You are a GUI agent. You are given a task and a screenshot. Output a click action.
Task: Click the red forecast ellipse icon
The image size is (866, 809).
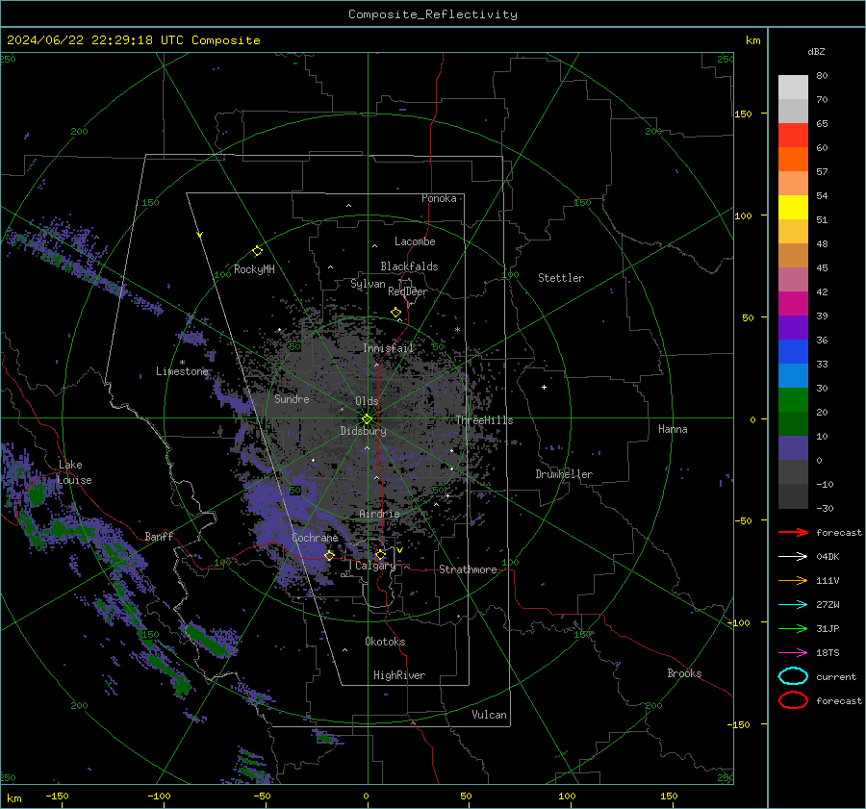click(x=793, y=700)
